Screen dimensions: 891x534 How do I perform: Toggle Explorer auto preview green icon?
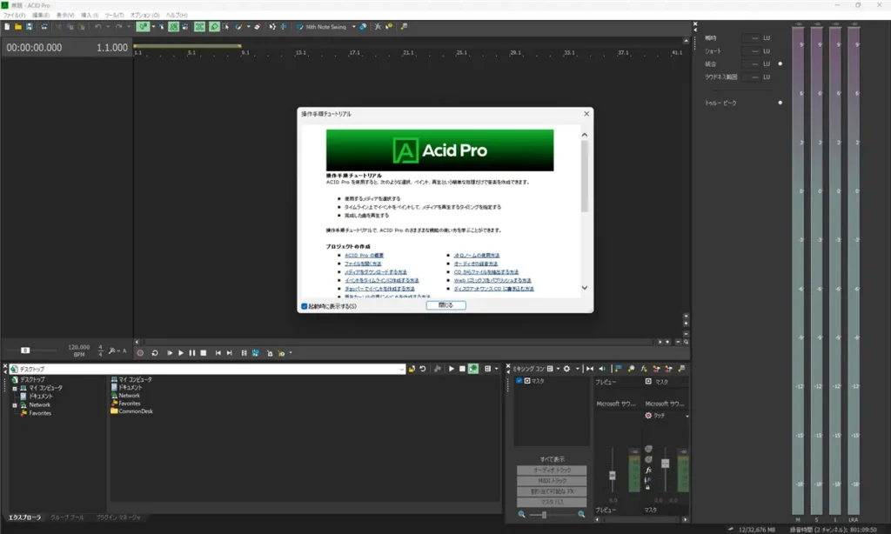[x=473, y=369]
